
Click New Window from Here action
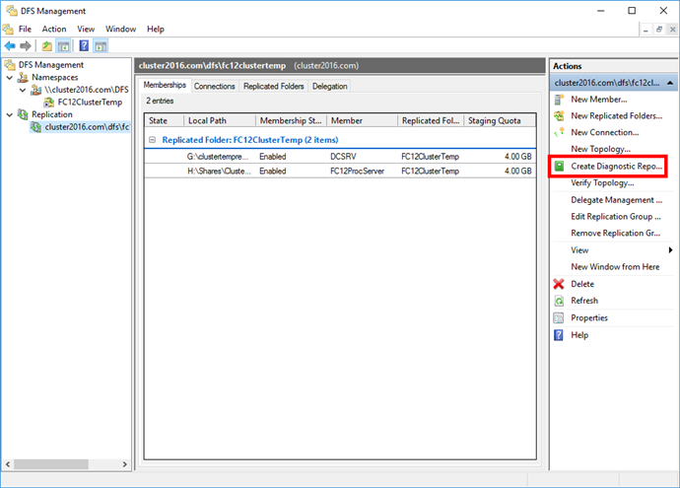click(x=615, y=267)
